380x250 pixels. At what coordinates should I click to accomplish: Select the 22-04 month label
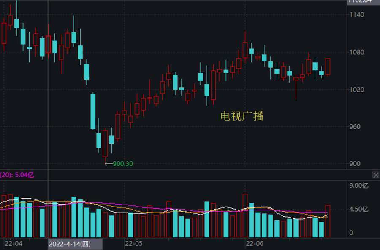(14, 244)
